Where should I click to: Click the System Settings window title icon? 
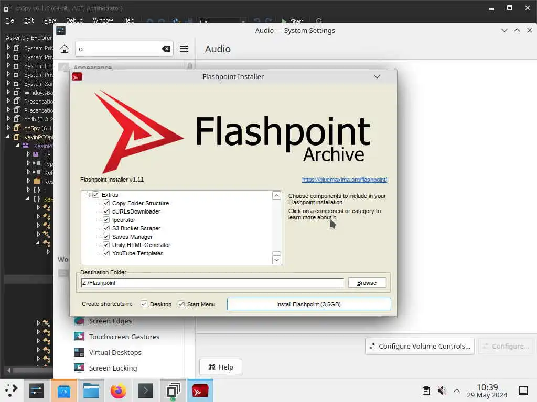pyautogui.click(x=61, y=30)
